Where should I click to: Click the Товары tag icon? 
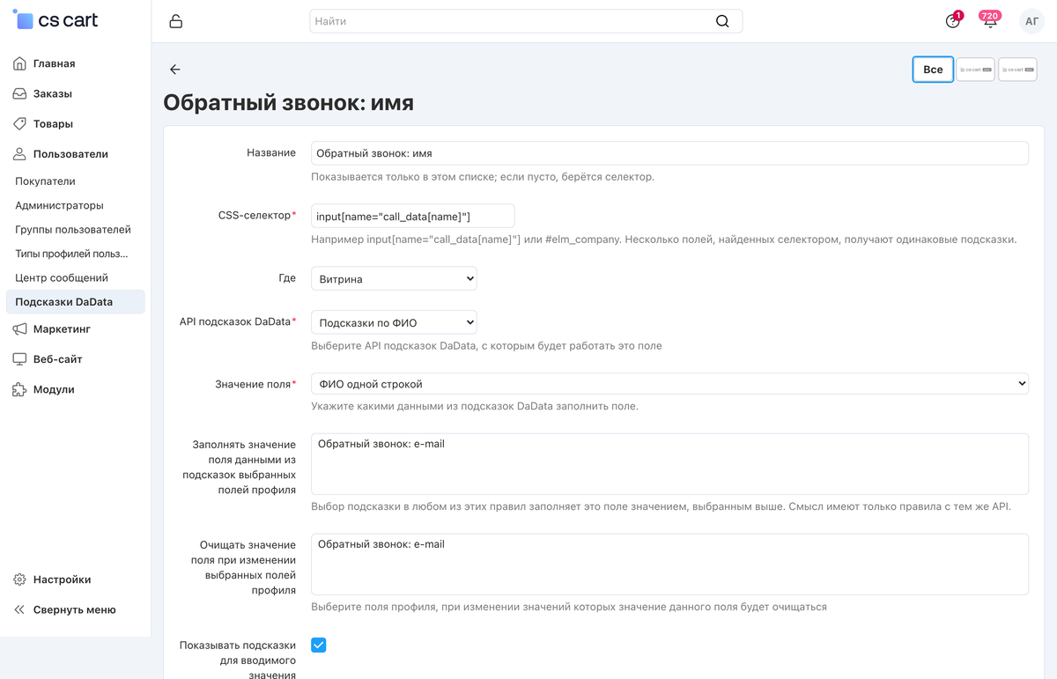19,123
